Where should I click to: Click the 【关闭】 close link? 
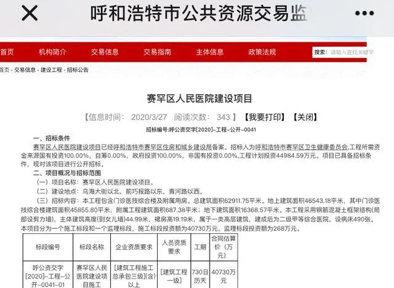(x=305, y=117)
